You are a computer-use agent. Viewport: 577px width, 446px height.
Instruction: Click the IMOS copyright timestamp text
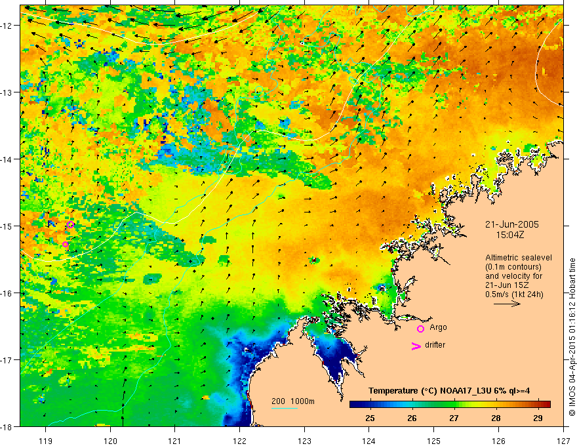572,337
